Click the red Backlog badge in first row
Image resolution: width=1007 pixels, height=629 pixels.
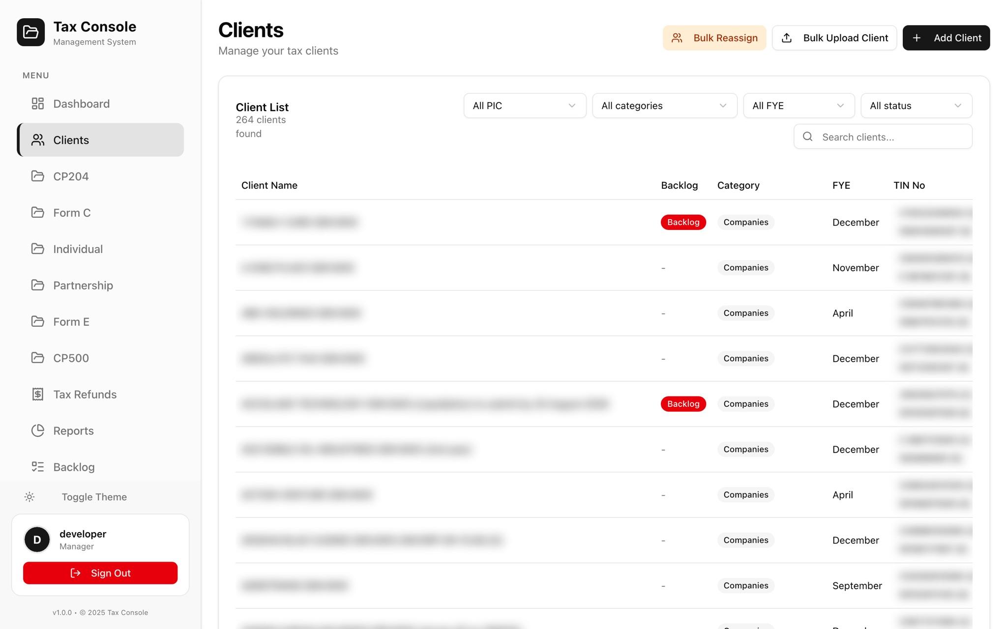pyautogui.click(x=683, y=222)
